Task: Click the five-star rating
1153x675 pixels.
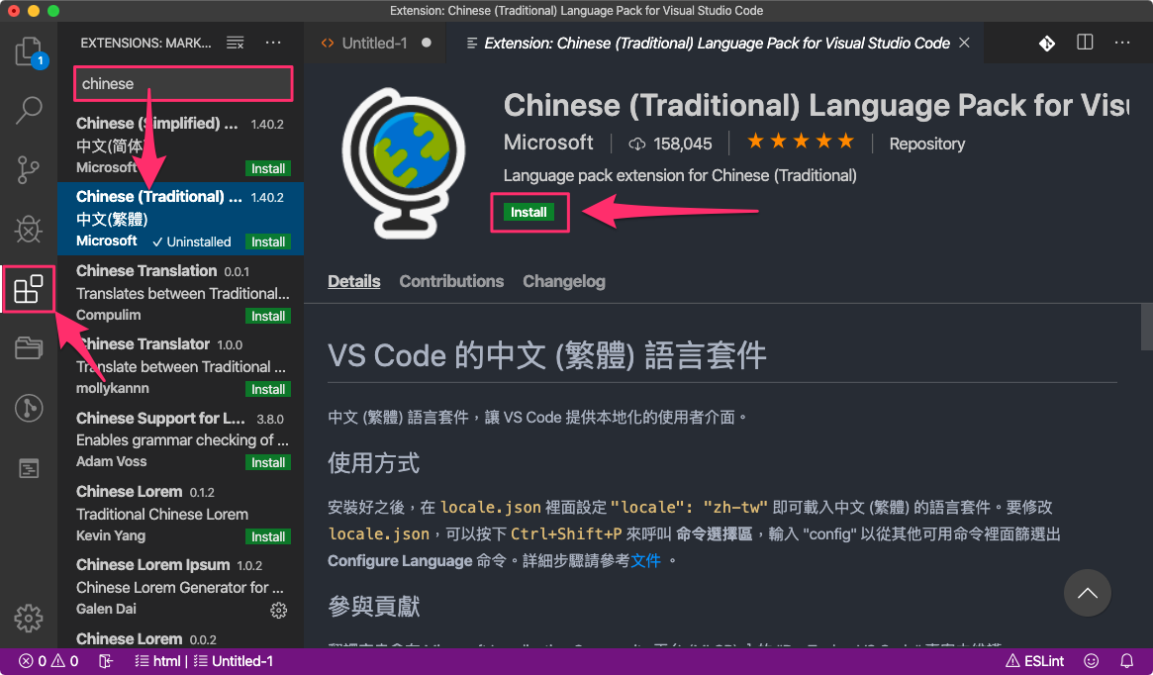Action: 800,142
